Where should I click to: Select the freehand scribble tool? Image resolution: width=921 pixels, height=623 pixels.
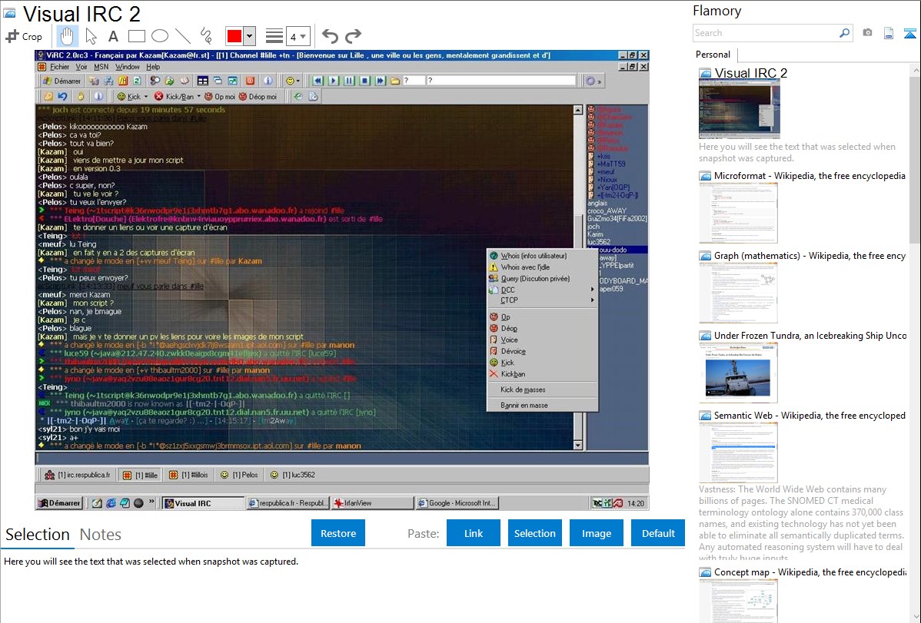pyautogui.click(x=205, y=36)
